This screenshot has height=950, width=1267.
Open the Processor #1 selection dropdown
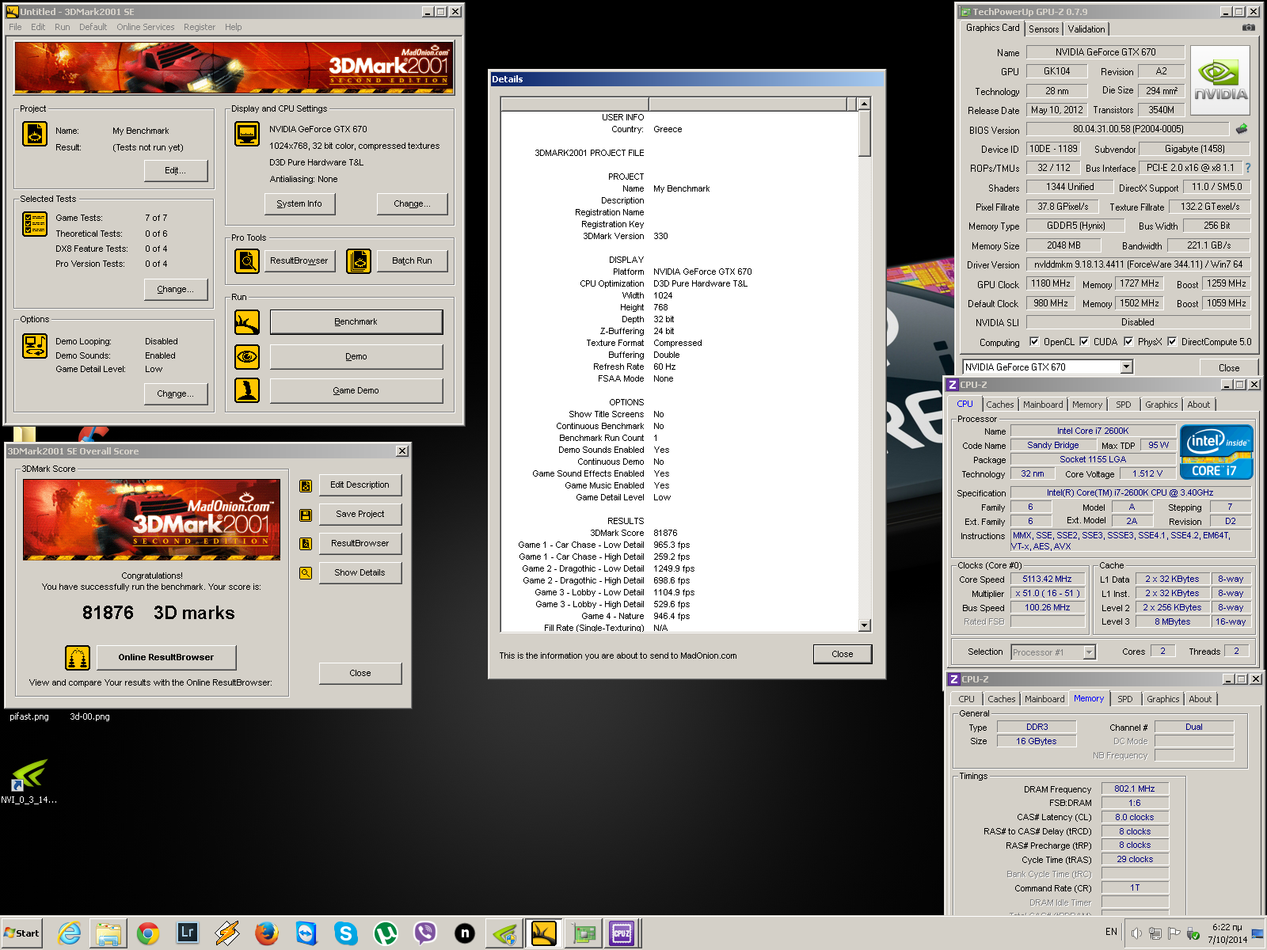pyautogui.click(x=1090, y=652)
